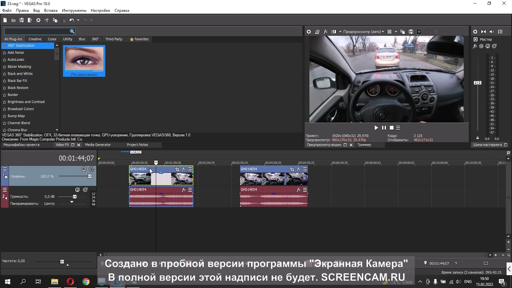Viewport: 512px width, 288px height.
Task: Solo audio track 2
Action: (85, 190)
